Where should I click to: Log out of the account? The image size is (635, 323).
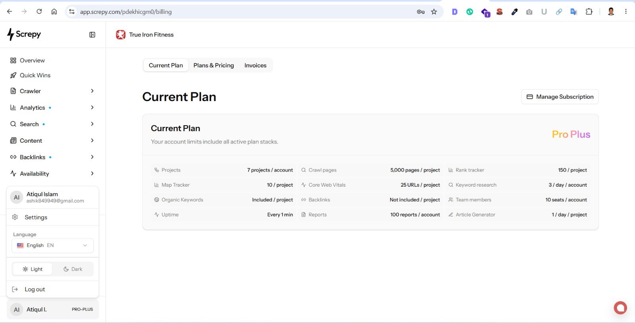(52, 289)
